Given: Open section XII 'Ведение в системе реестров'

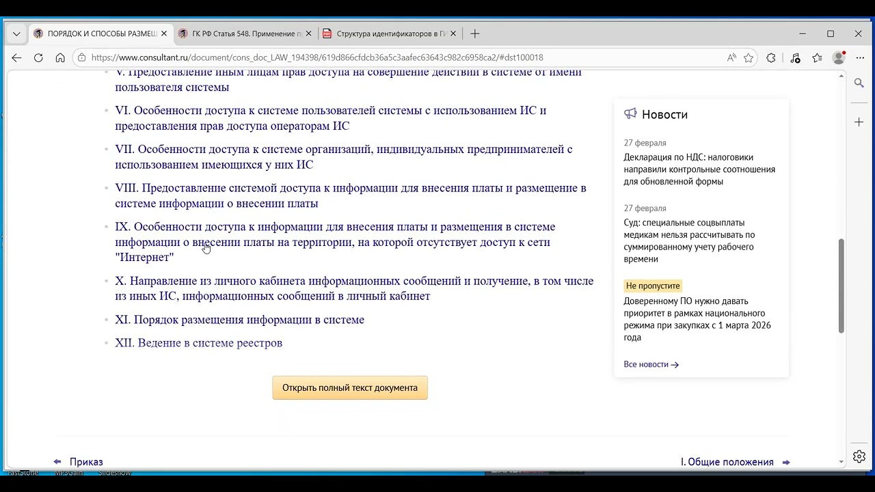Looking at the screenshot, I should (198, 343).
